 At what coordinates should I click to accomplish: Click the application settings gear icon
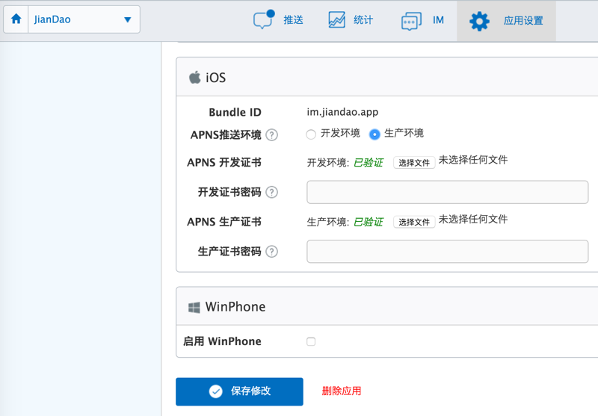click(x=479, y=21)
